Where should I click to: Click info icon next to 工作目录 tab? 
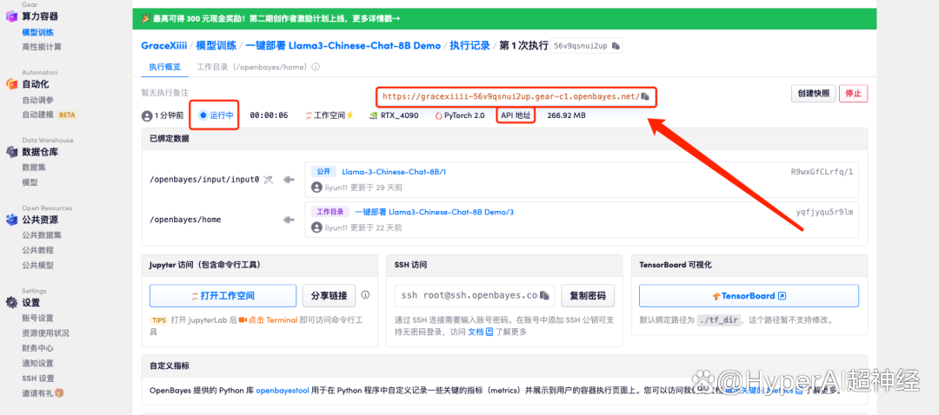point(316,67)
